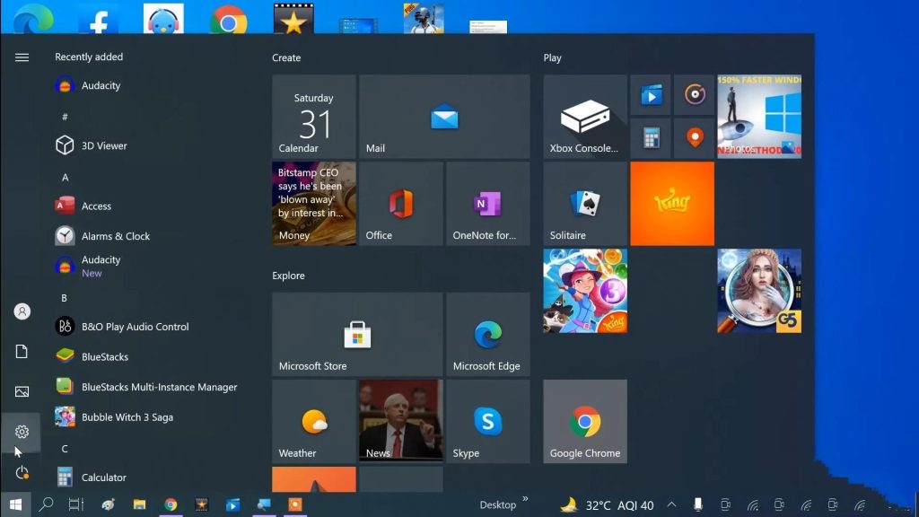
Task: Open Settings from the Start rail
Action: [x=22, y=432]
